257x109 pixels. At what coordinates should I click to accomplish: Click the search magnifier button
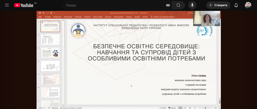click(x=178, y=5)
